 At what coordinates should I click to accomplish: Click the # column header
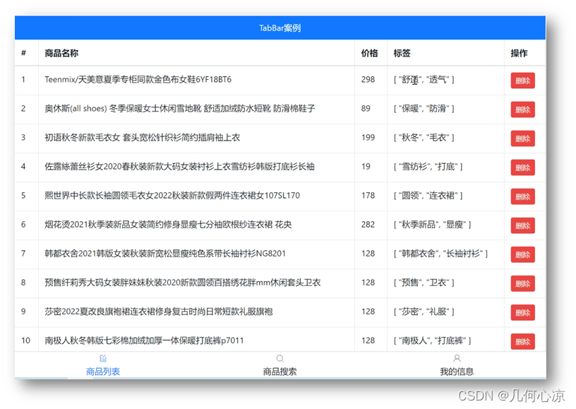point(23,53)
